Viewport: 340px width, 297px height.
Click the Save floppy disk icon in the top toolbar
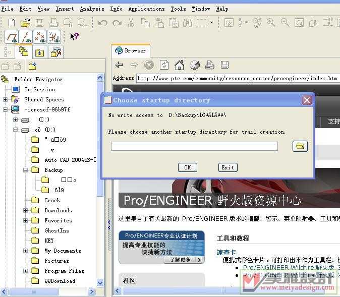pos(39,23)
